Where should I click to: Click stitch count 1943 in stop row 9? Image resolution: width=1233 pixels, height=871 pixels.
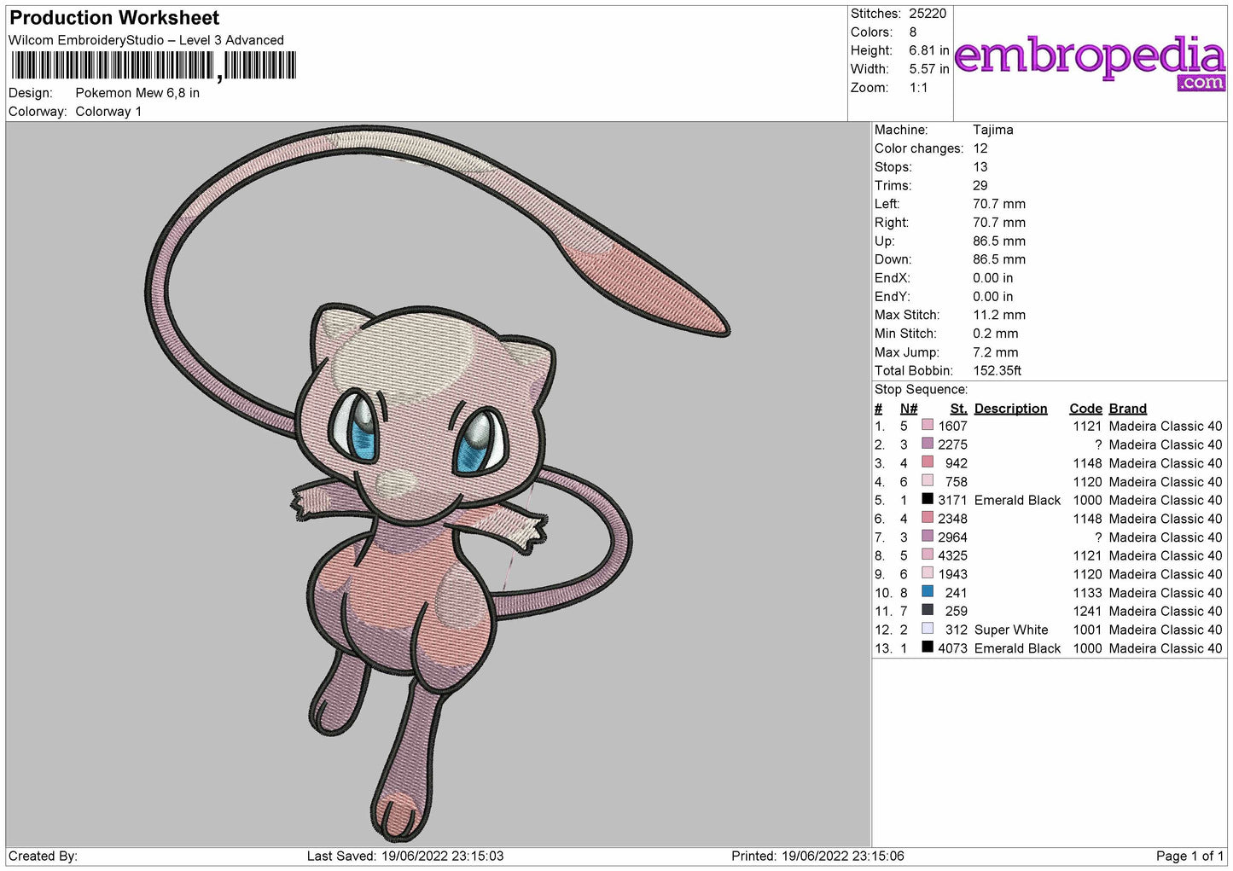click(x=952, y=574)
